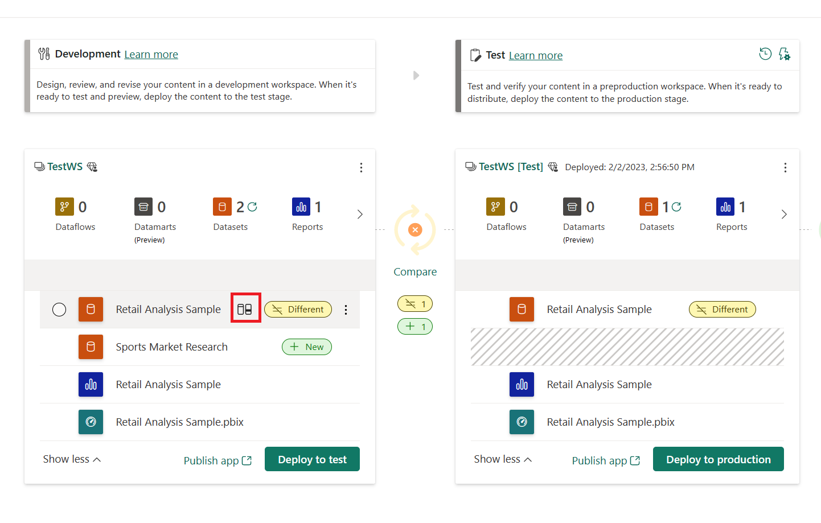Click the Premium capacity diamond next to TestWS

[x=92, y=167]
